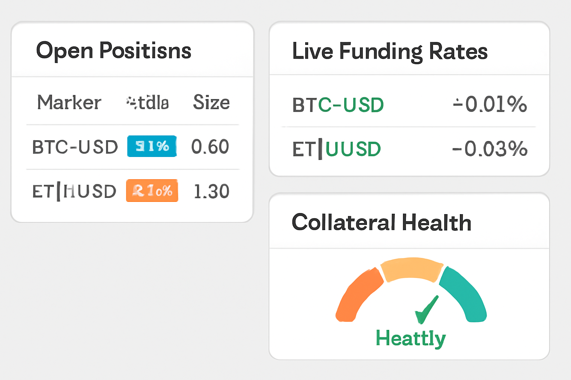571x380 pixels.
Task: Click the orange 210% badge
Action: tap(152, 191)
